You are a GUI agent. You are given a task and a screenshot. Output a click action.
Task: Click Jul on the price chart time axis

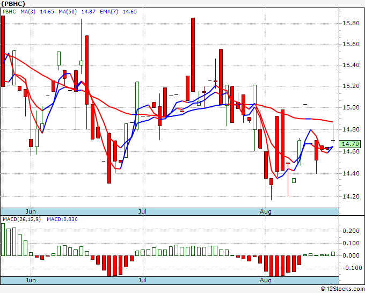pos(142,211)
